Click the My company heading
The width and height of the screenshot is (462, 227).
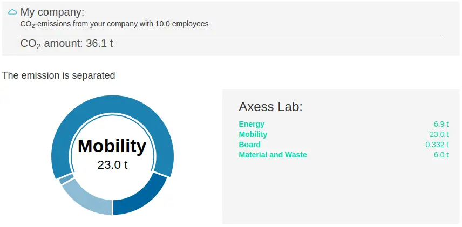tap(52, 12)
